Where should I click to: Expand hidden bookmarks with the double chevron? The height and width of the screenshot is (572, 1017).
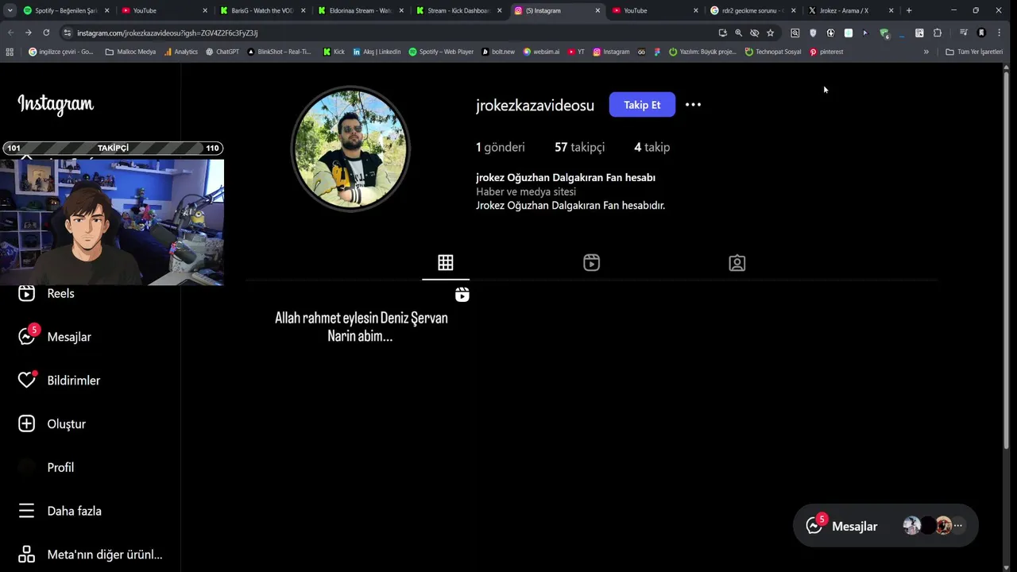click(926, 52)
